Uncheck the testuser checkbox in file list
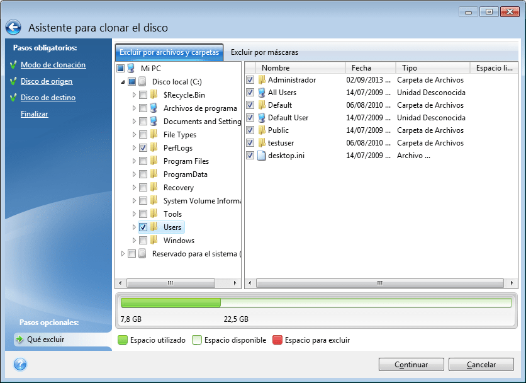 pyautogui.click(x=250, y=143)
